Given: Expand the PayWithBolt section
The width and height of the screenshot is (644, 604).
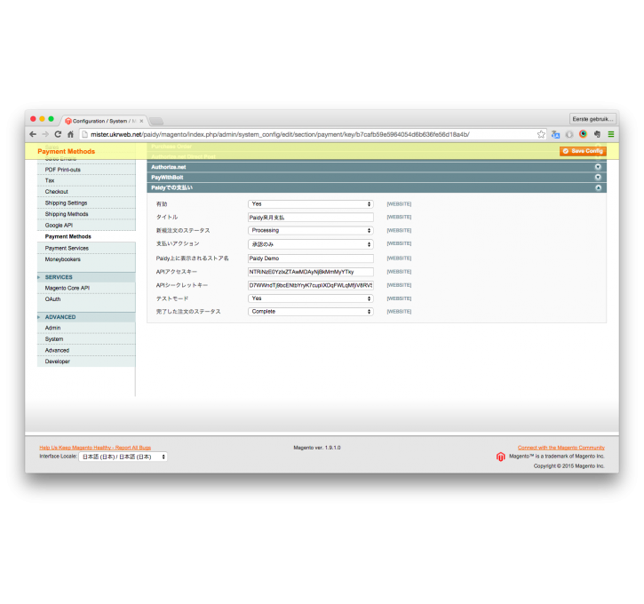Looking at the screenshot, I should [x=377, y=178].
